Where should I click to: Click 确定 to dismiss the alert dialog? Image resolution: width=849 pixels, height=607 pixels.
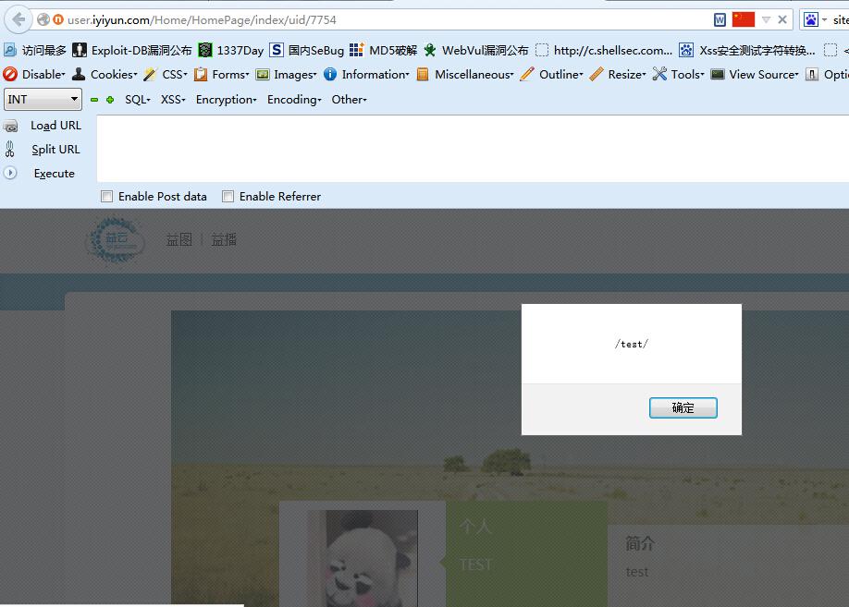(x=683, y=408)
